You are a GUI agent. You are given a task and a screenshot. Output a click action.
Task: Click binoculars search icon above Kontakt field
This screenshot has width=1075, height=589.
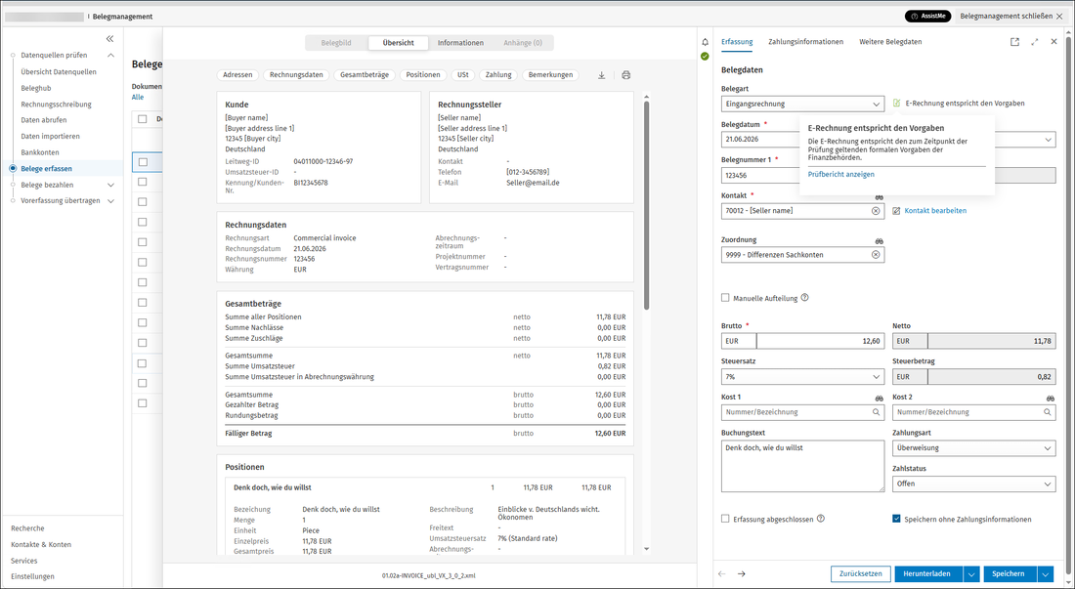(x=879, y=197)
